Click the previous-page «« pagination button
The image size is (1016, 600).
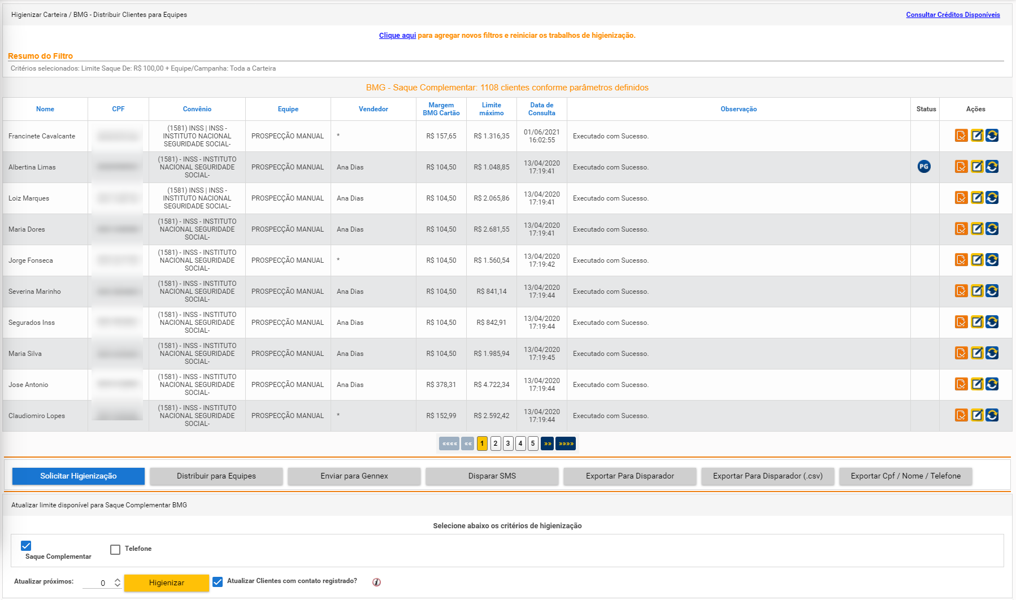[x=468, y=444]
